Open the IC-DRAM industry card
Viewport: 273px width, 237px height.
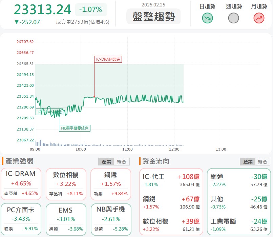coord(21,183)
